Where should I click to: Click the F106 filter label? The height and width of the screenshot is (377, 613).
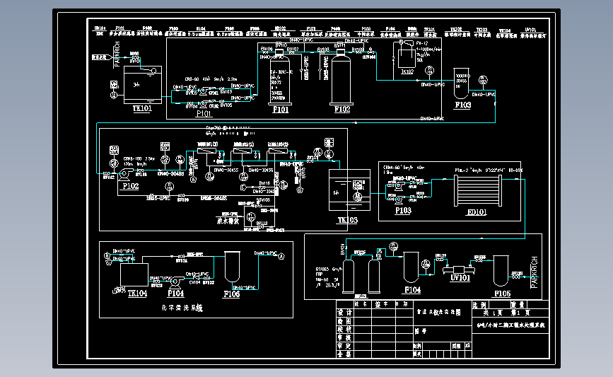(x=231, y=294)
